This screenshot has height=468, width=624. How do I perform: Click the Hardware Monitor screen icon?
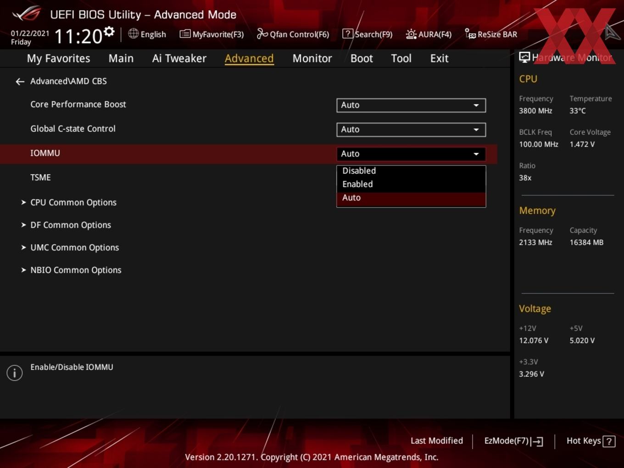click(x=524, y=57)
